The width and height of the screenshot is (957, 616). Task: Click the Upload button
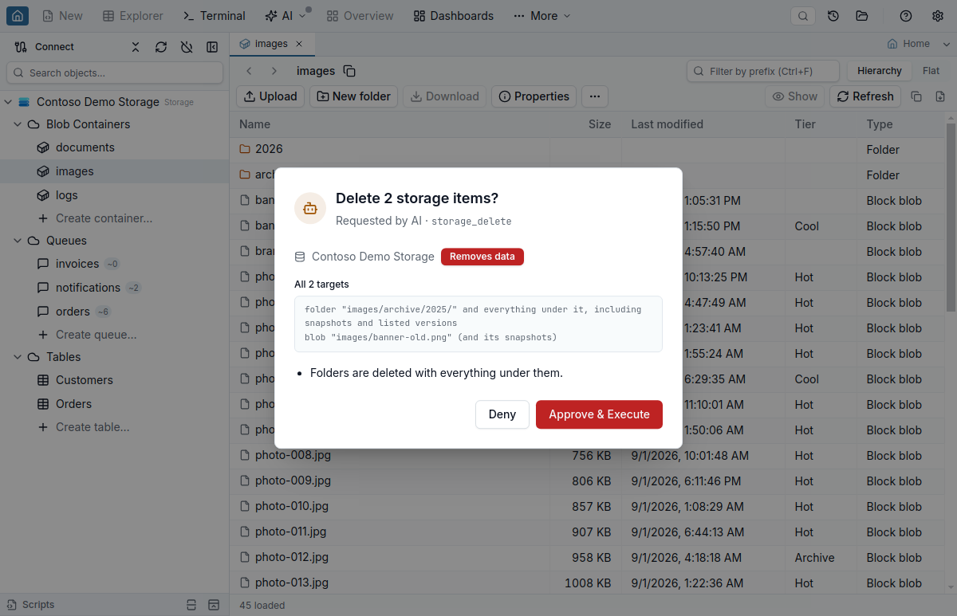270,96
